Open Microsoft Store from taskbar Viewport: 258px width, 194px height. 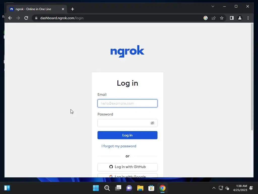[x=151, y=188]
